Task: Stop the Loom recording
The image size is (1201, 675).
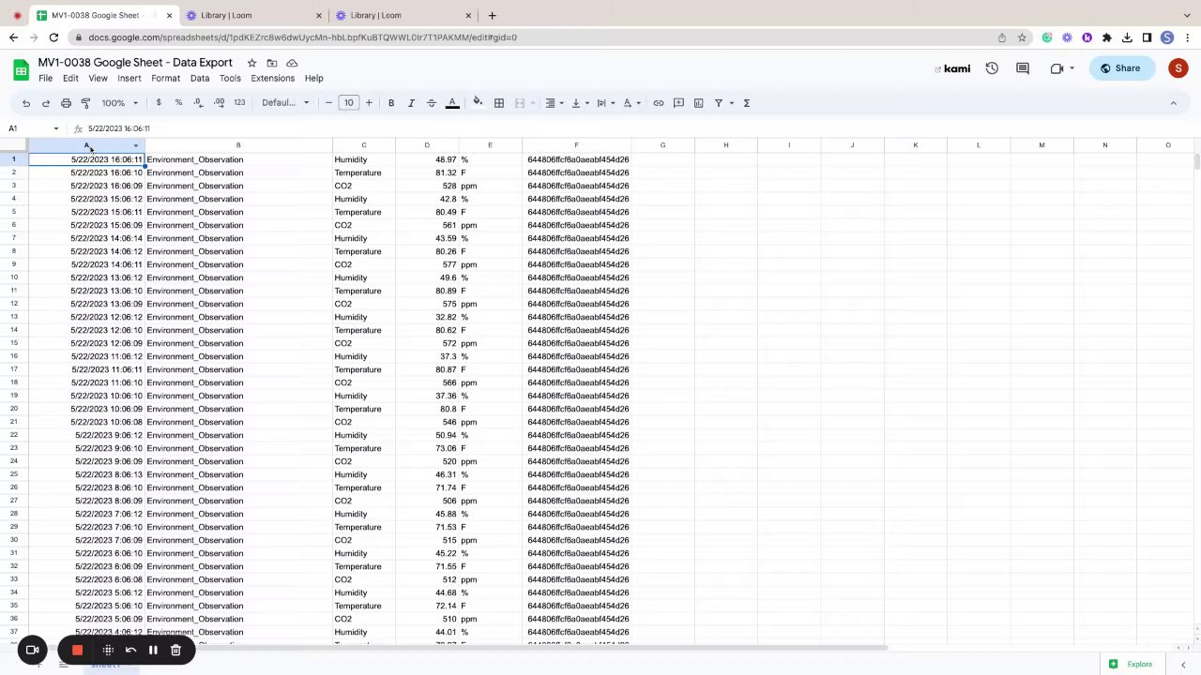Action: tap(78, 650)
